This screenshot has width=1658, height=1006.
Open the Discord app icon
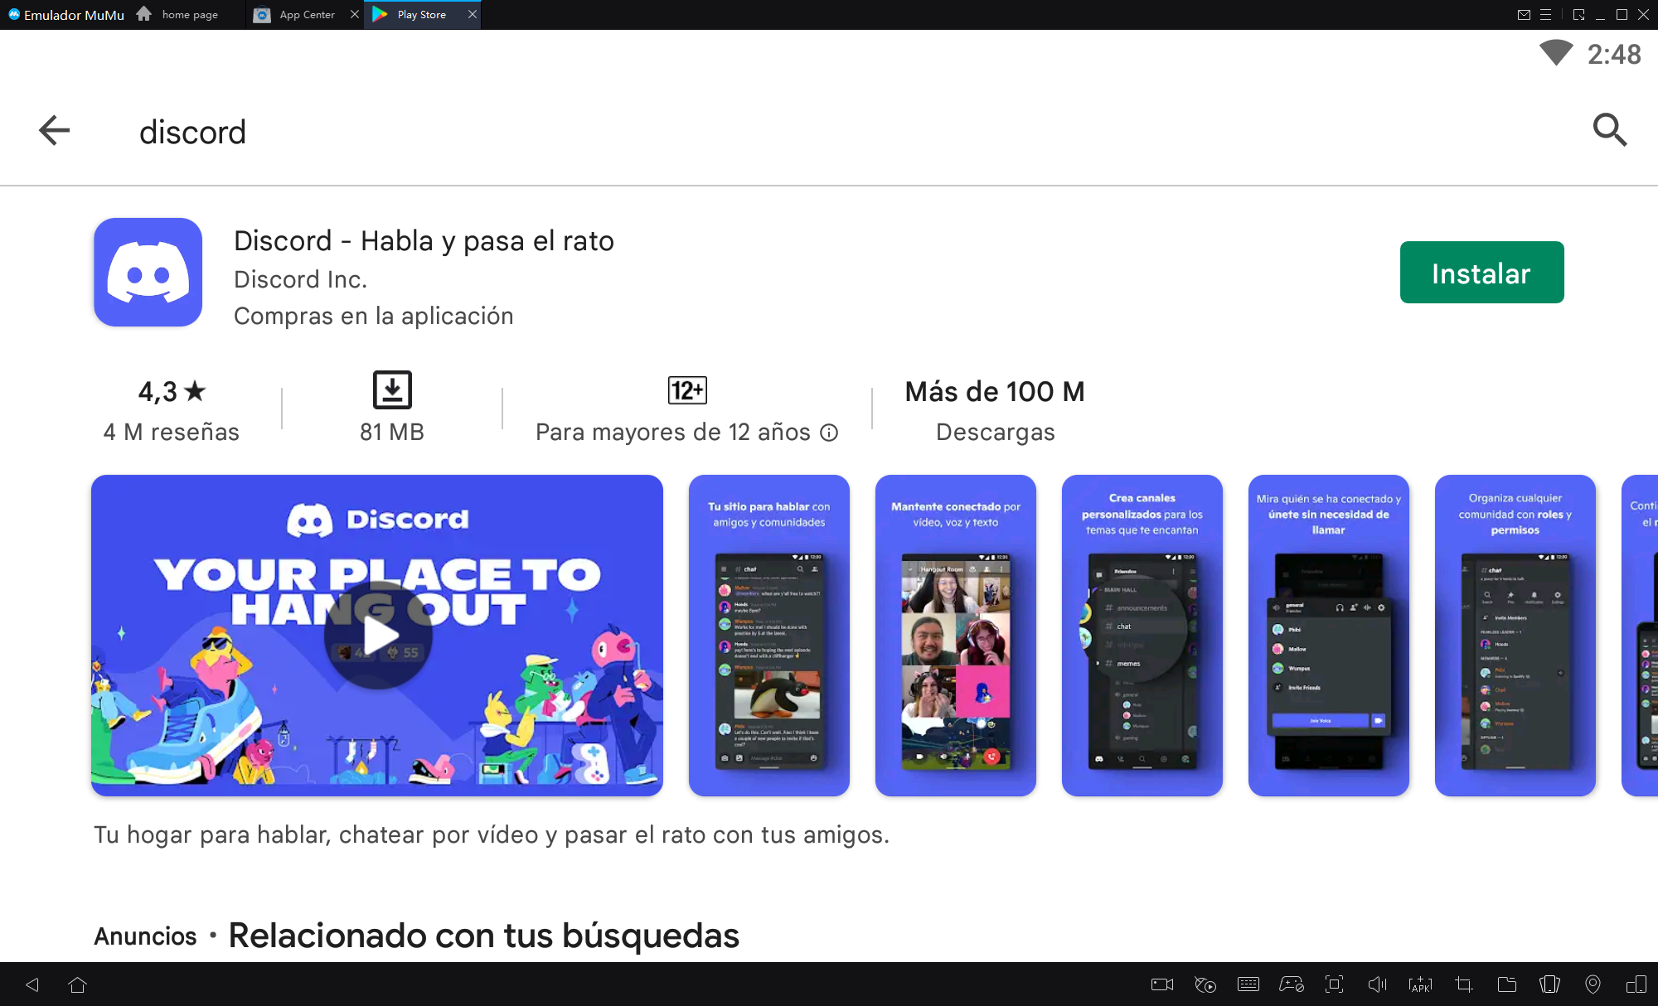coord(148,273)
